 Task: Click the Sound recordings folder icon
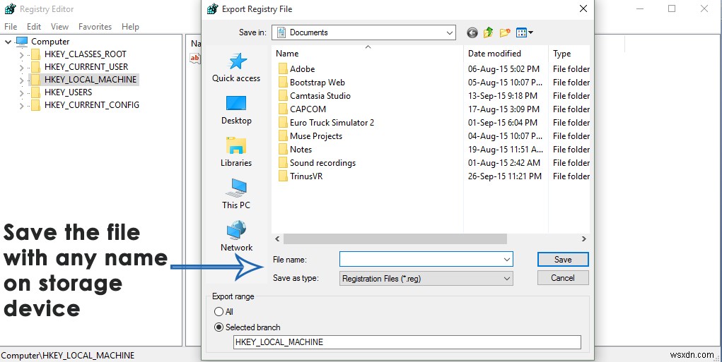point(283,162)
